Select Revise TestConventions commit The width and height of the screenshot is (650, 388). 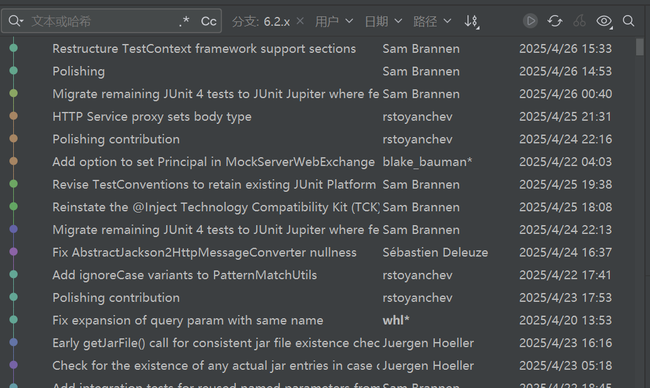(214, 184)
